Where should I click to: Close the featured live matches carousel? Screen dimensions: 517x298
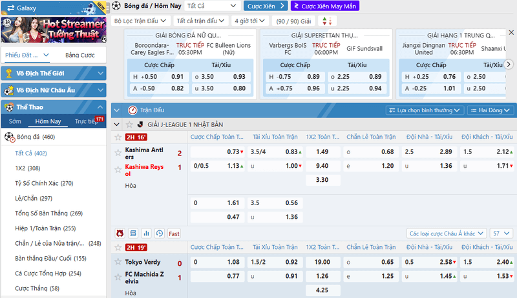(x=511, y=32)
